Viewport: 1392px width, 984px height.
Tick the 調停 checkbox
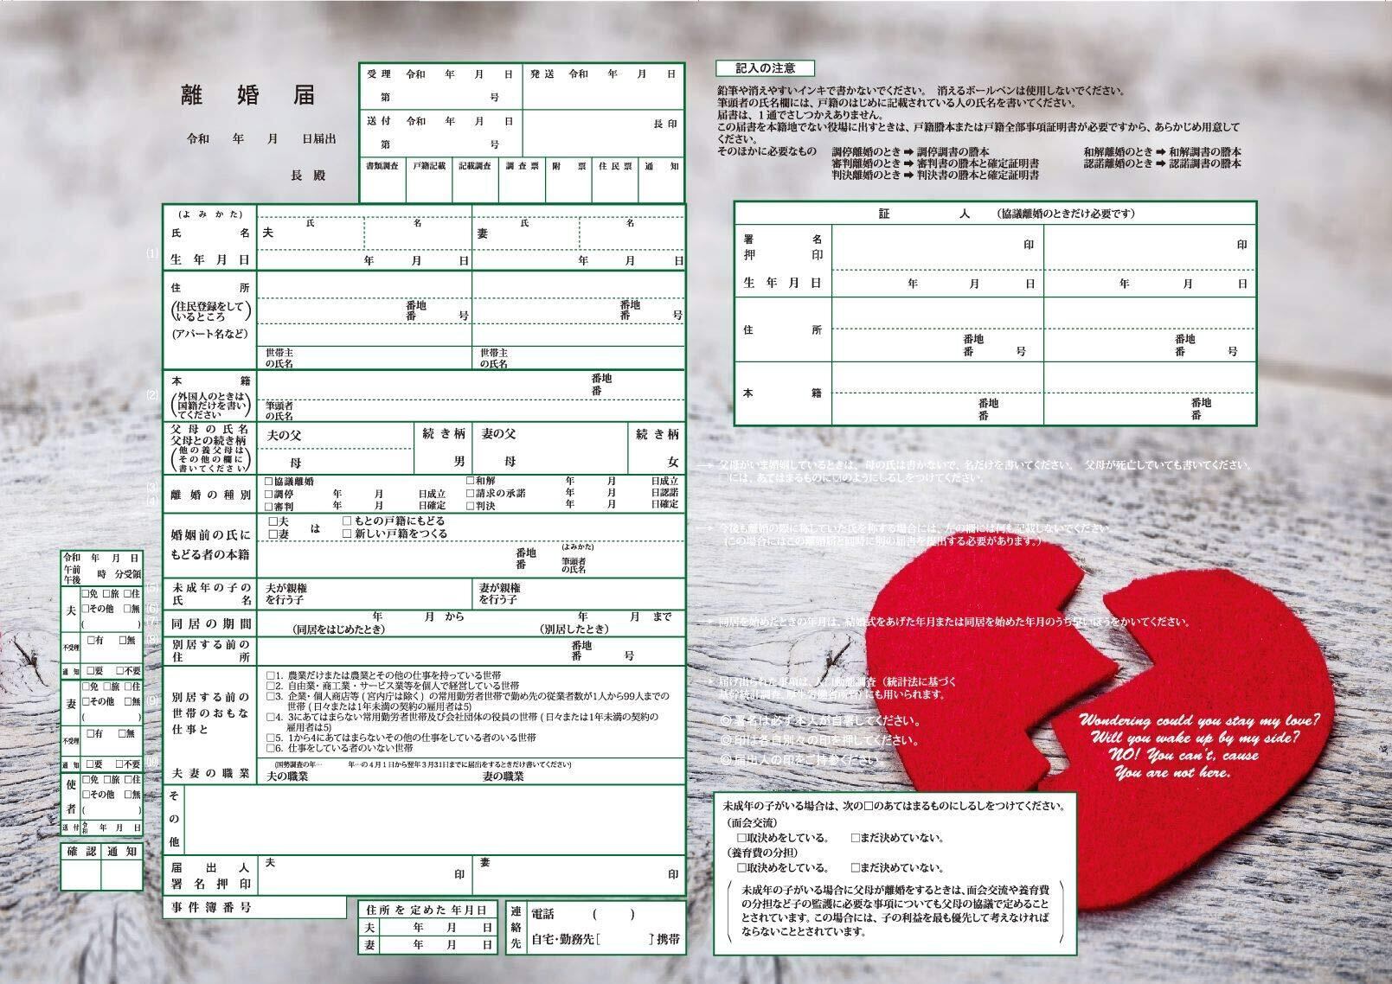(269, 494)
